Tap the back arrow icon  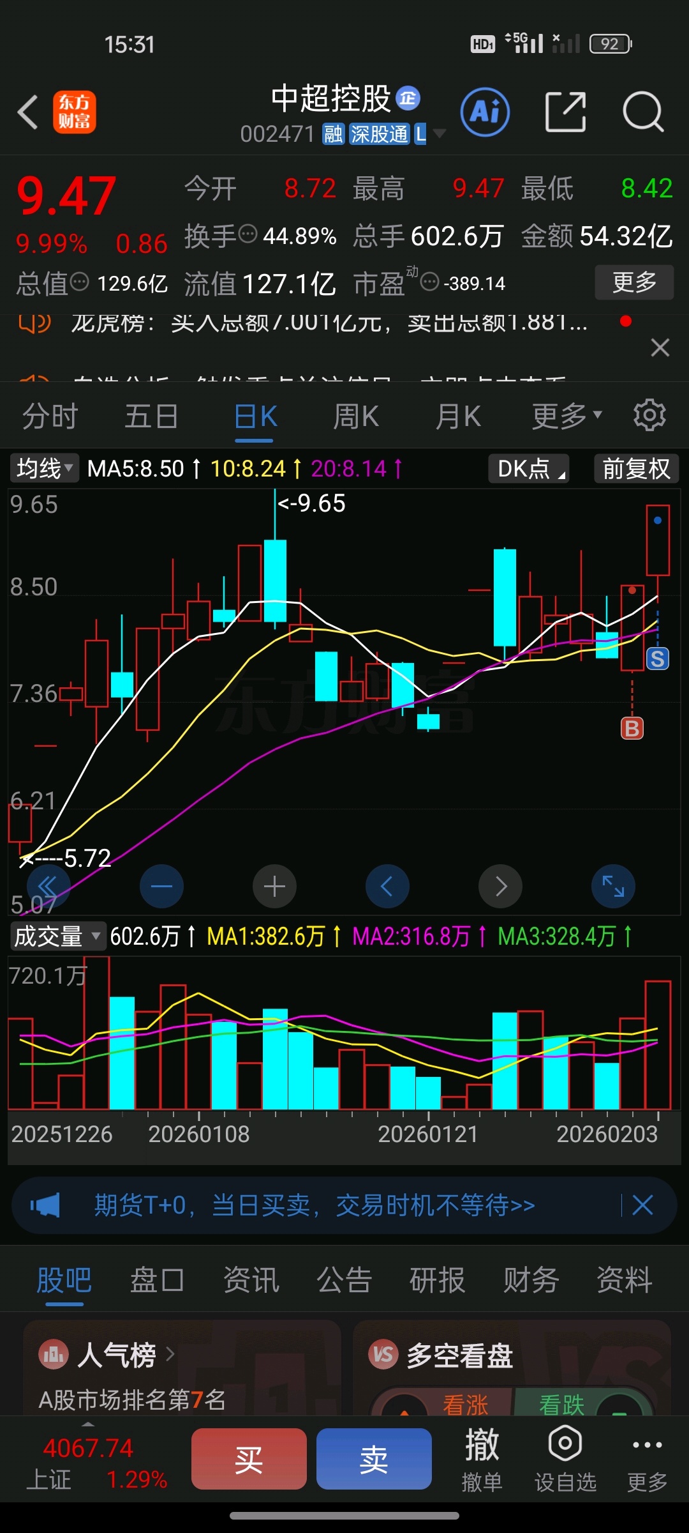click(28, 112)
